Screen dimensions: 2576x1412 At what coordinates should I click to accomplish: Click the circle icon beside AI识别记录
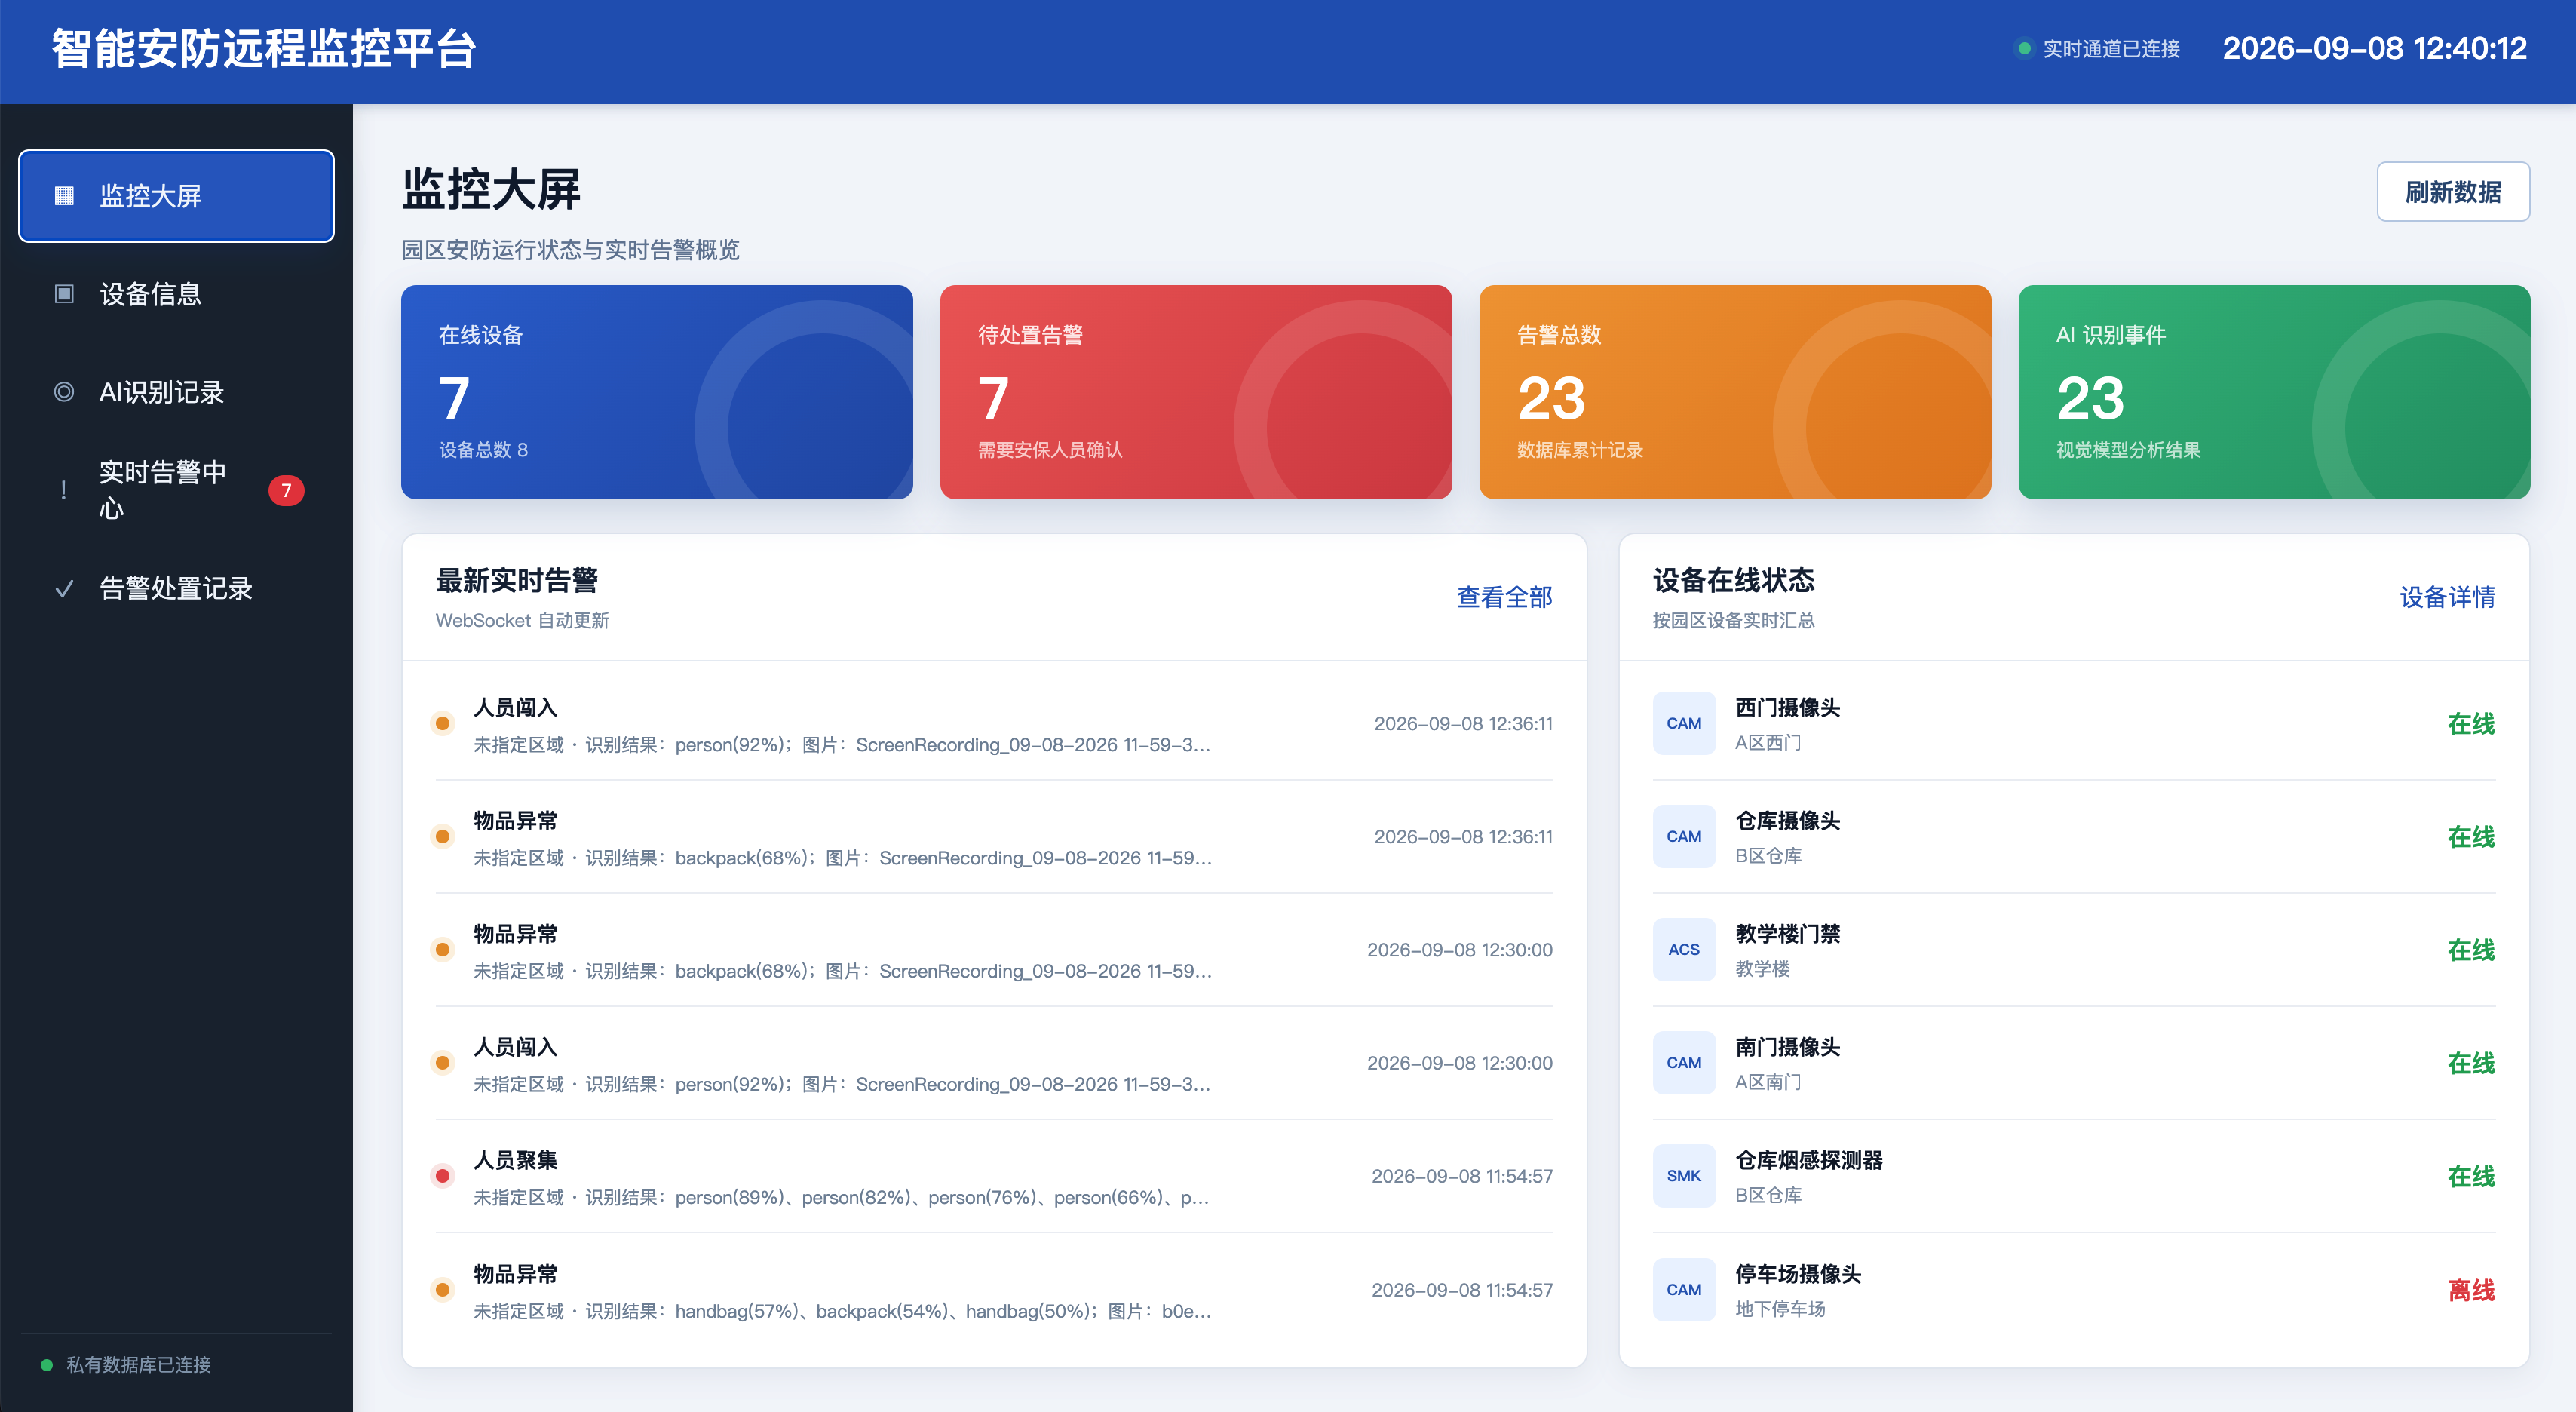64,392
